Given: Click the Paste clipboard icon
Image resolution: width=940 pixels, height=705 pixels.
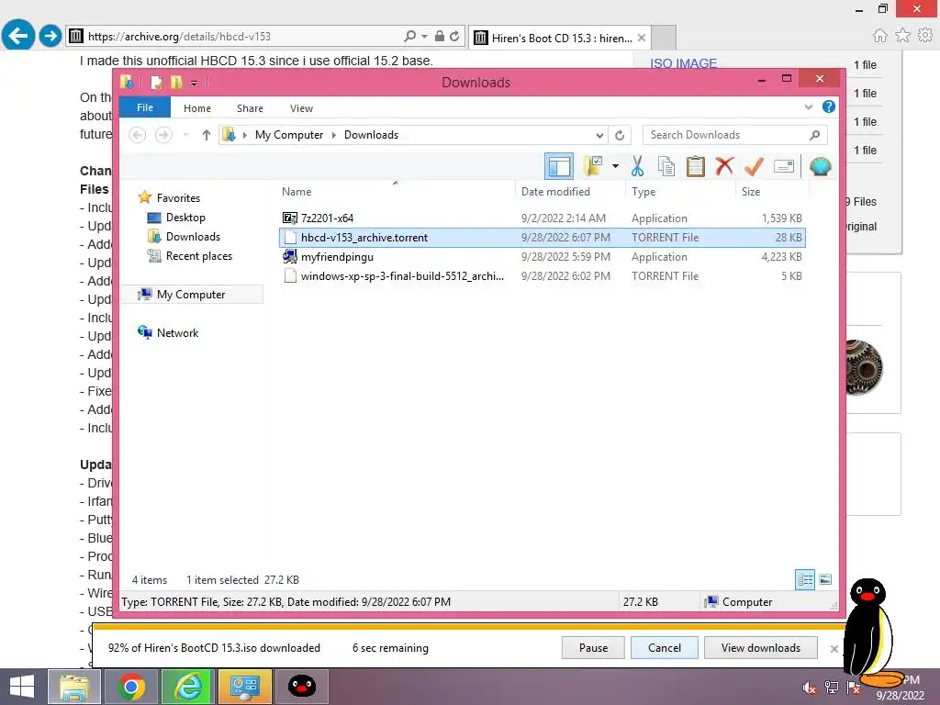Looking at the screenshot, I should coord(695,166).
